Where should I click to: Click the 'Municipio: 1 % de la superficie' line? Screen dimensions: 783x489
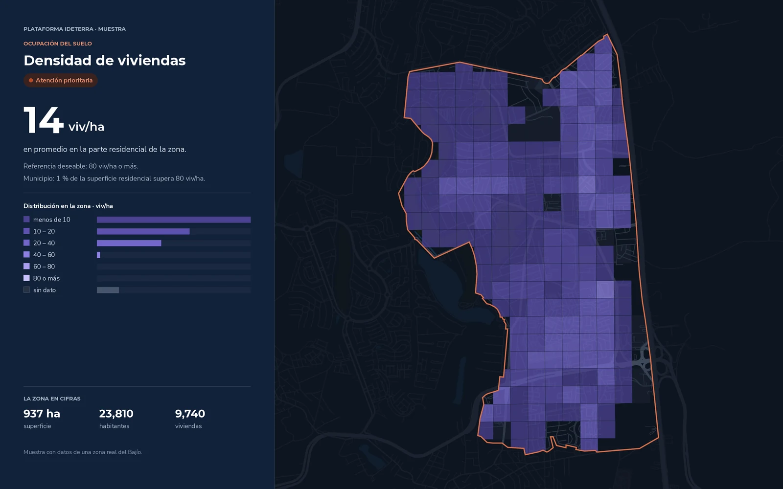click(x=114, y=178)
